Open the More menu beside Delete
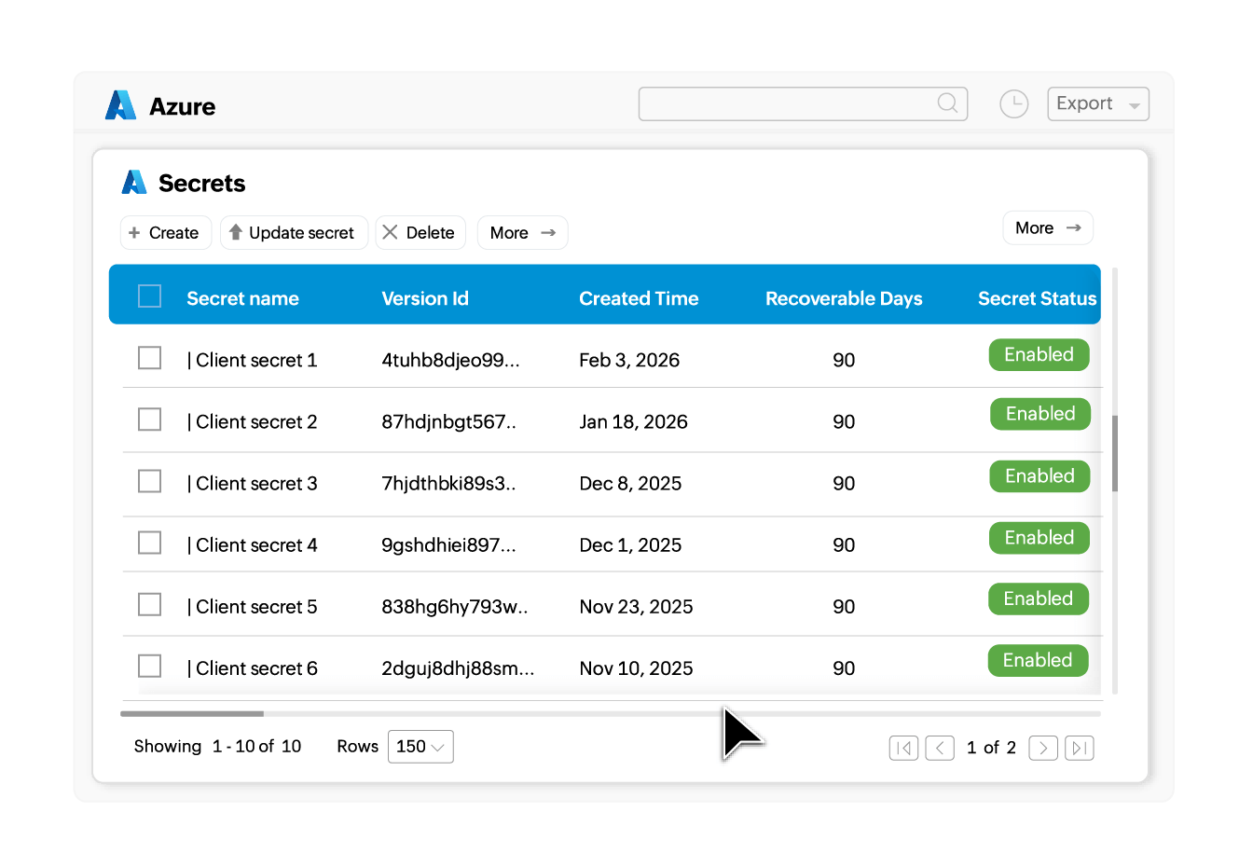1253x867 pixels. [x=522, y=233]
